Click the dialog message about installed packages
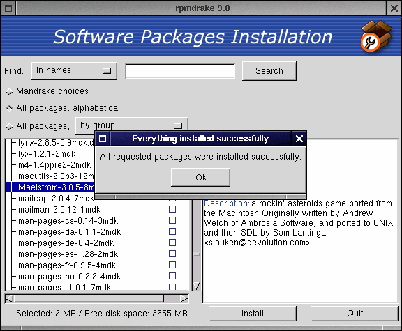This screenshot has width=402, height=331. (x=200, y=157)
